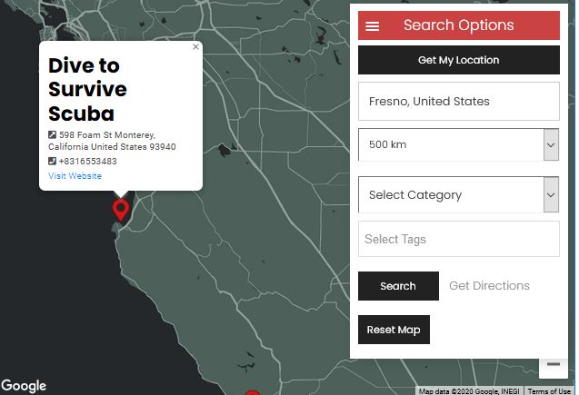The image size is (579, 395).
Task: Click the Google logo on the map
Action: coord(24,386)
